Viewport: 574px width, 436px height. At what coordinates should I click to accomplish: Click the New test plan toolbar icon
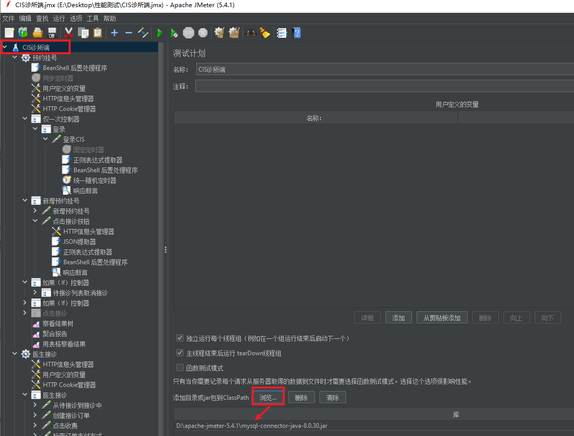pyautogui.click(x=9, y=33)
